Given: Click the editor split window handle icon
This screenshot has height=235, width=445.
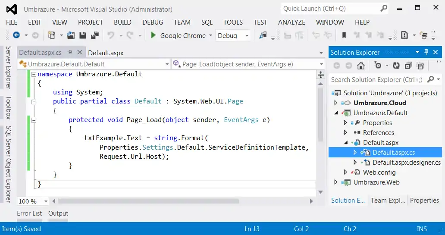Looking at the screenshot, I should click(x=321, y=75).
